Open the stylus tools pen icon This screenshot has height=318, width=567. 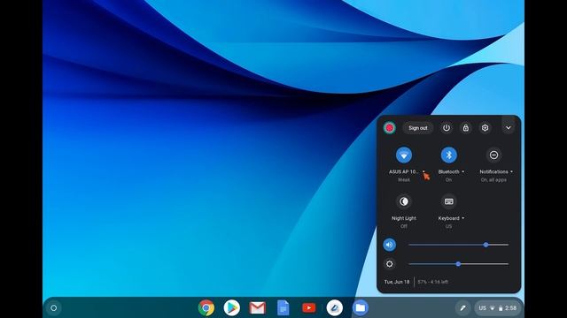462,308
